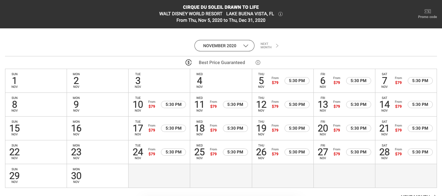Book 5:30 PM show on Wed Nov 25

tap(235, 152)
